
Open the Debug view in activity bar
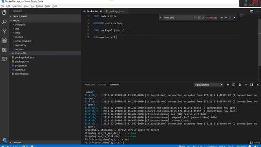tap(4, 40)
